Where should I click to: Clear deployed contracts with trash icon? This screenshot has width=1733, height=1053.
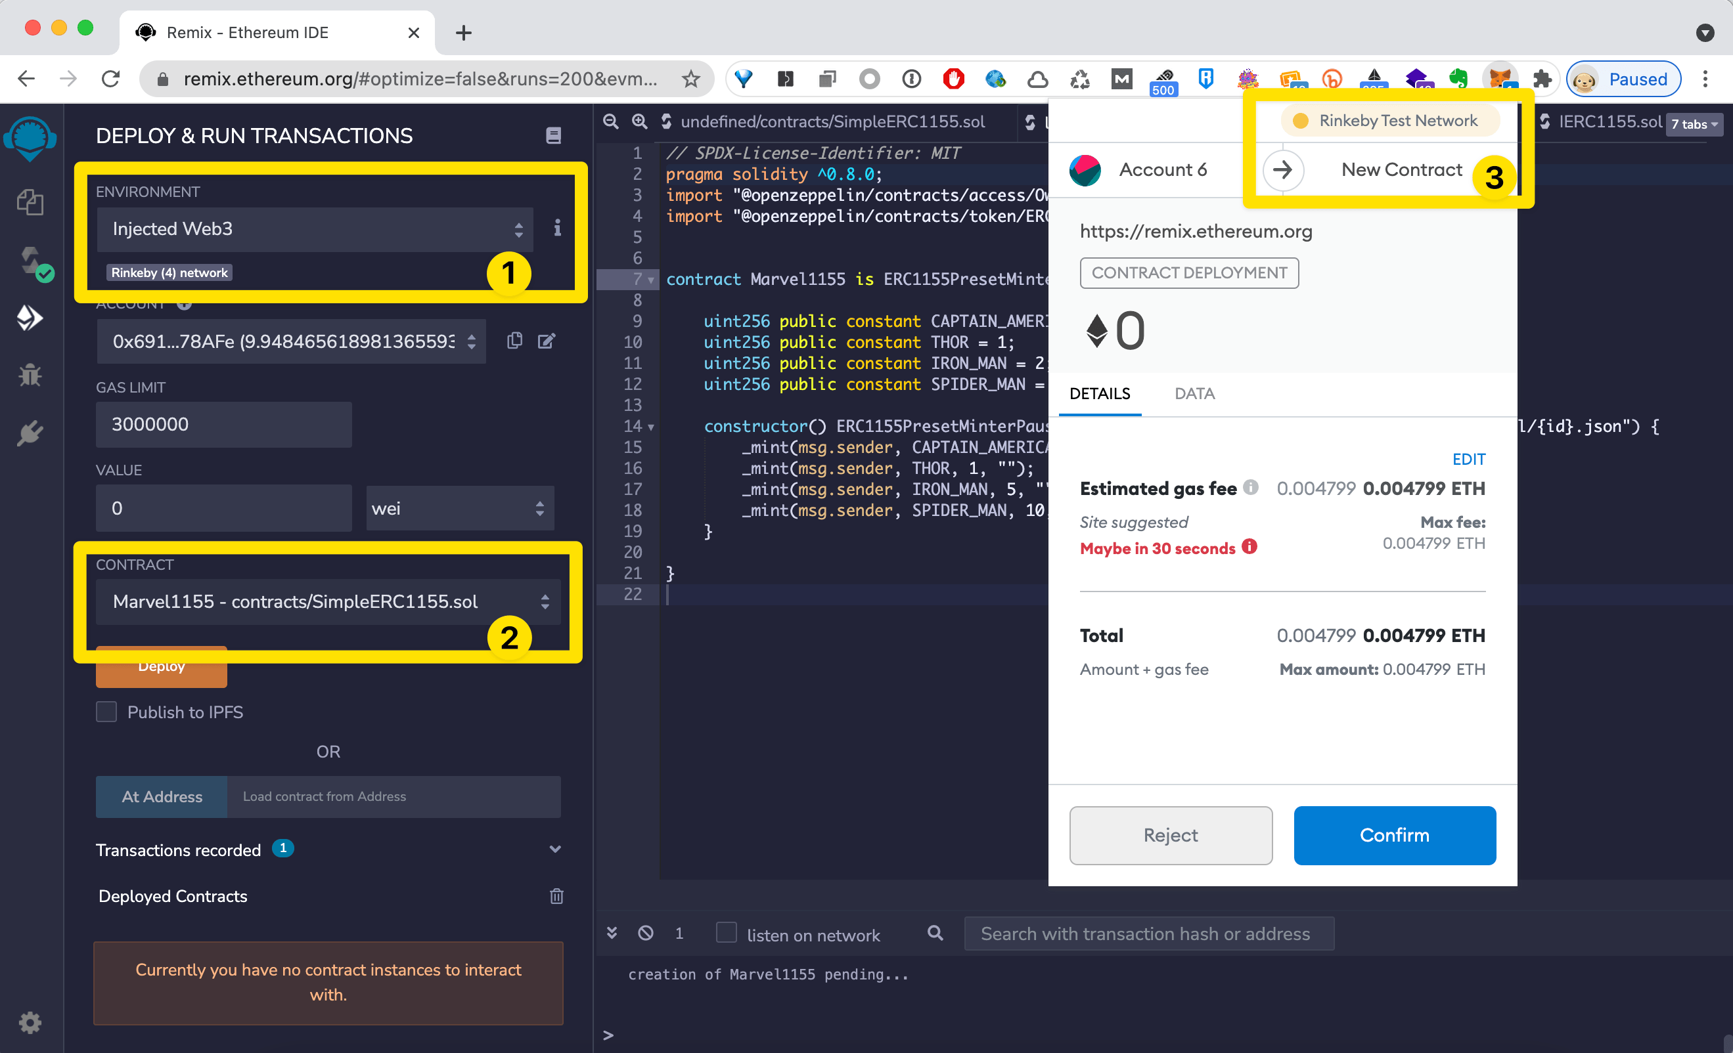(x=556, y=896)
